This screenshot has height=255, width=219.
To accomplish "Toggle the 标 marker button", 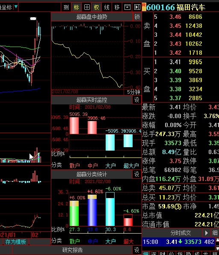I will point(76,7).
